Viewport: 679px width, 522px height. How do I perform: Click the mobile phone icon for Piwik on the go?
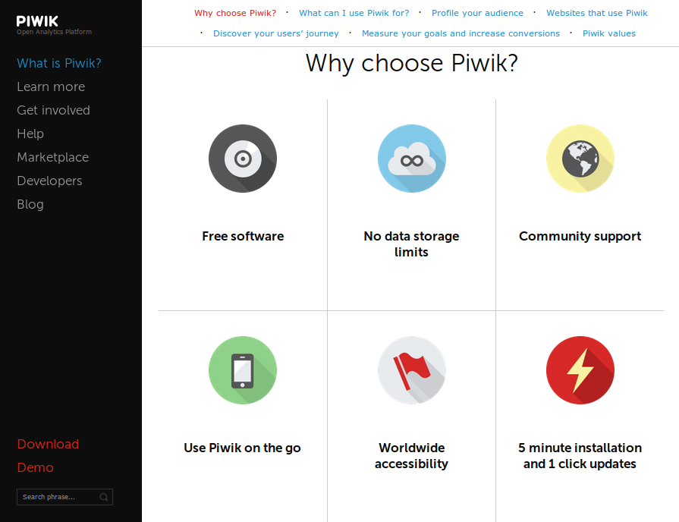[x=243, y=370]
